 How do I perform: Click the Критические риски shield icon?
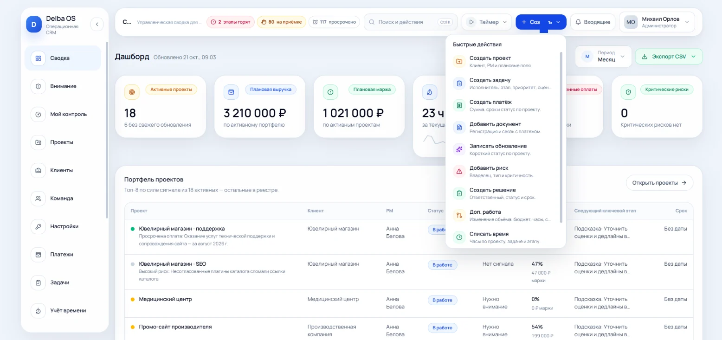coord(628,92)
